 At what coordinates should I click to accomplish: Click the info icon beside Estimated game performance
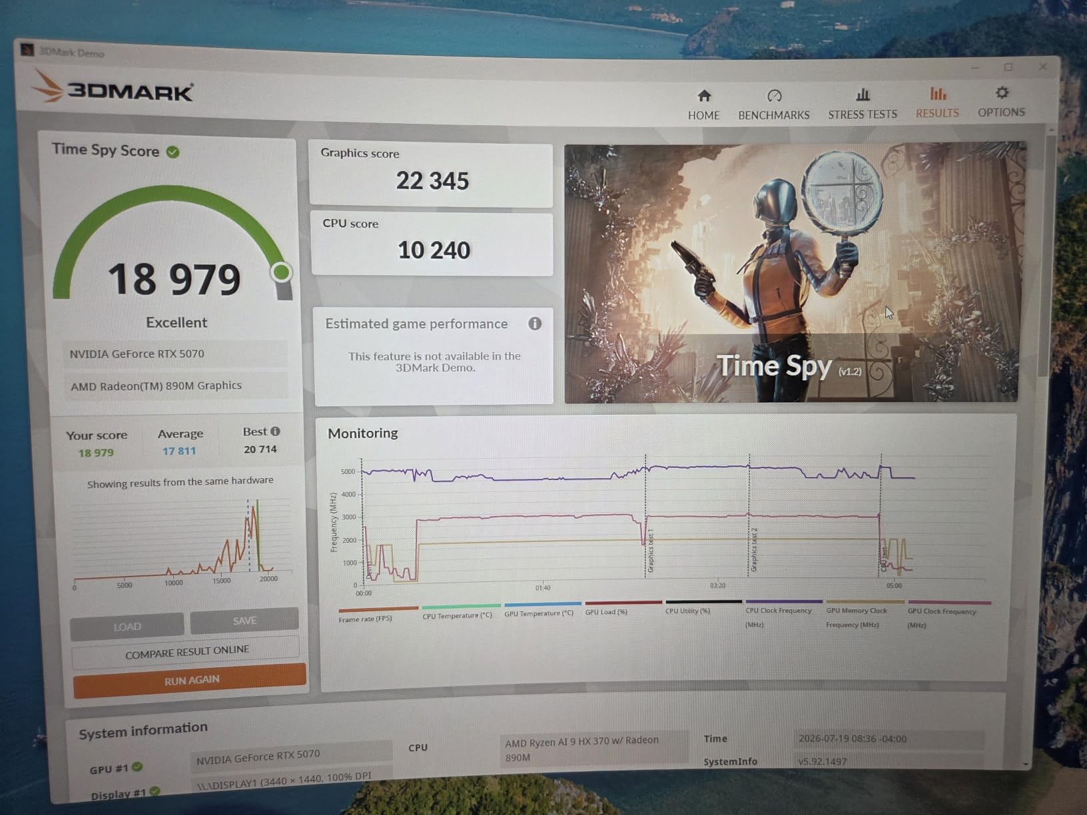(535, 324)
